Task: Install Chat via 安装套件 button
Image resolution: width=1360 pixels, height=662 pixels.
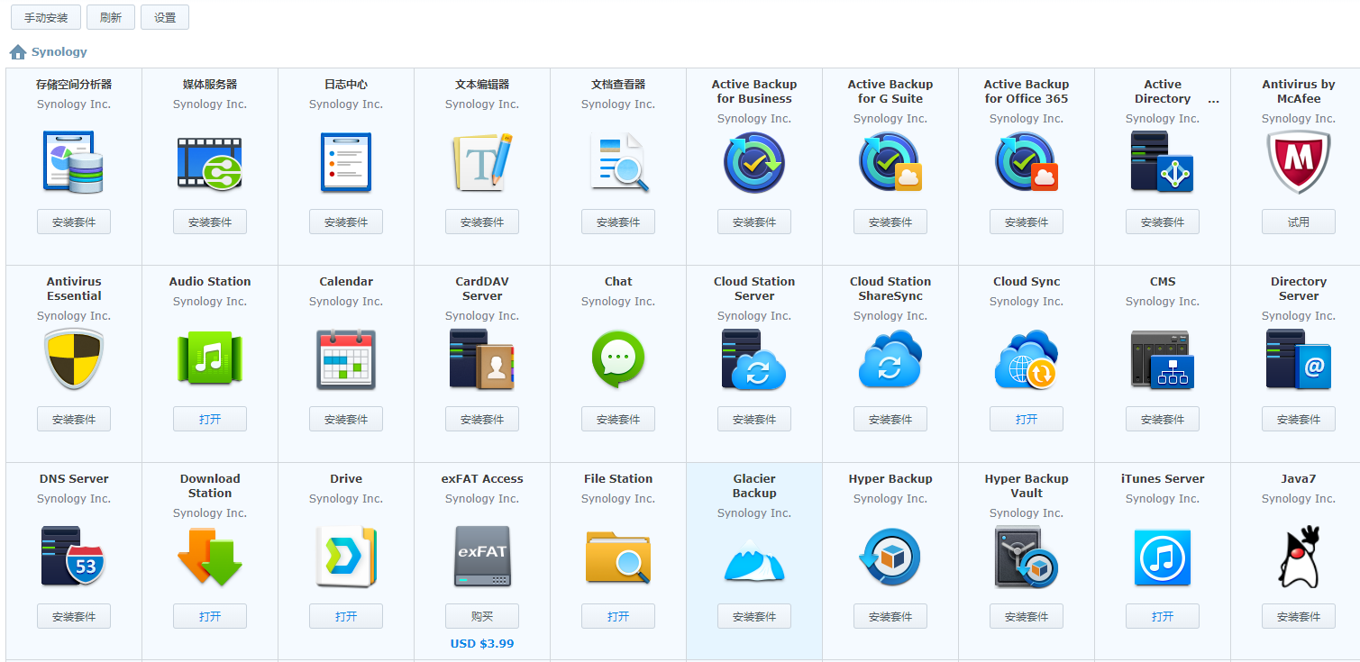Action: [618, 419]
